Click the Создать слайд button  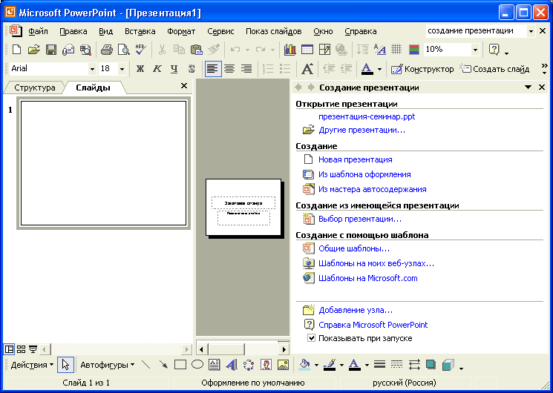(495, 69)
